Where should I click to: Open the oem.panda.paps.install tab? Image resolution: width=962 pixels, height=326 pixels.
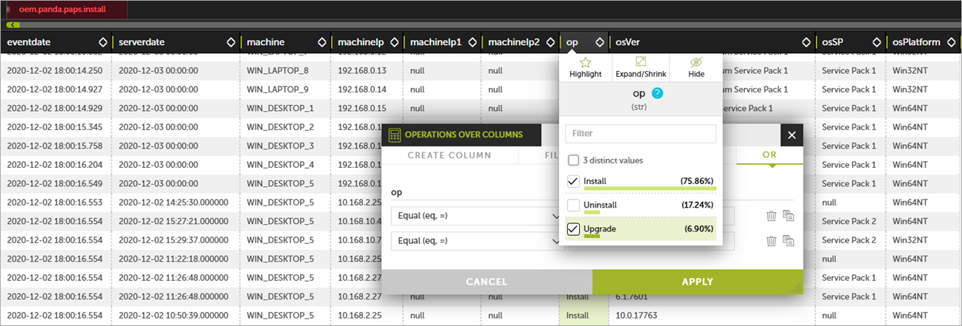click(64, 10)
